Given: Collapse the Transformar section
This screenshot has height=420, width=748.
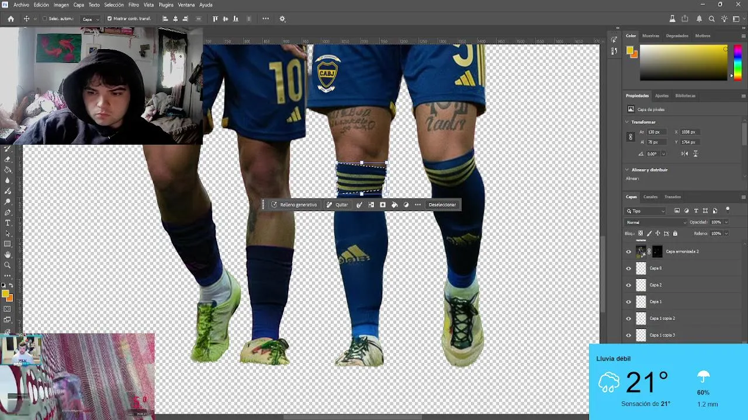Looking at the screenshot, I should tap(627, 122).
